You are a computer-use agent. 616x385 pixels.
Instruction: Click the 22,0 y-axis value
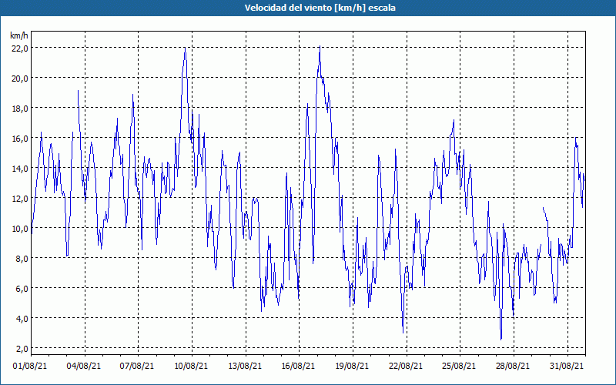19,49
